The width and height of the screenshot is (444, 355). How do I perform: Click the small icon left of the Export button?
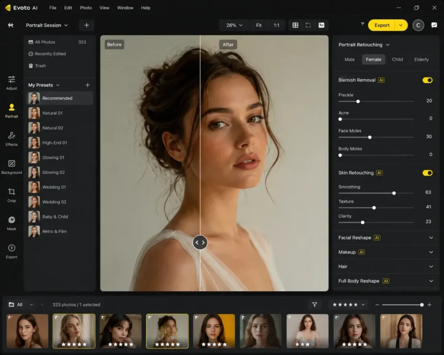tap(362, 24)
